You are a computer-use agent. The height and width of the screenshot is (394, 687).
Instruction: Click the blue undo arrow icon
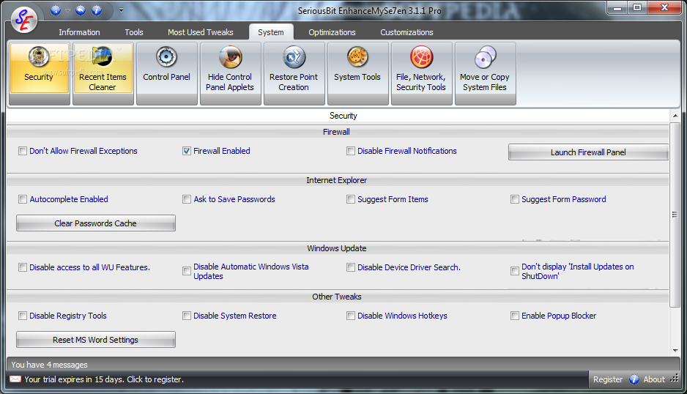pos(80,10)
